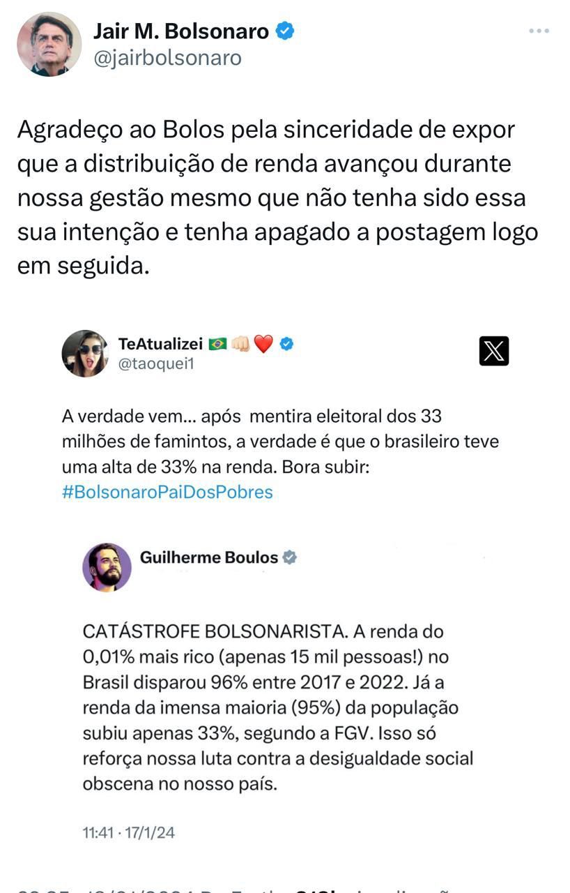Click the Brazilian flag emoji in TeAtualizei's name
Screen dimensions: 570x893
(218, 343)
